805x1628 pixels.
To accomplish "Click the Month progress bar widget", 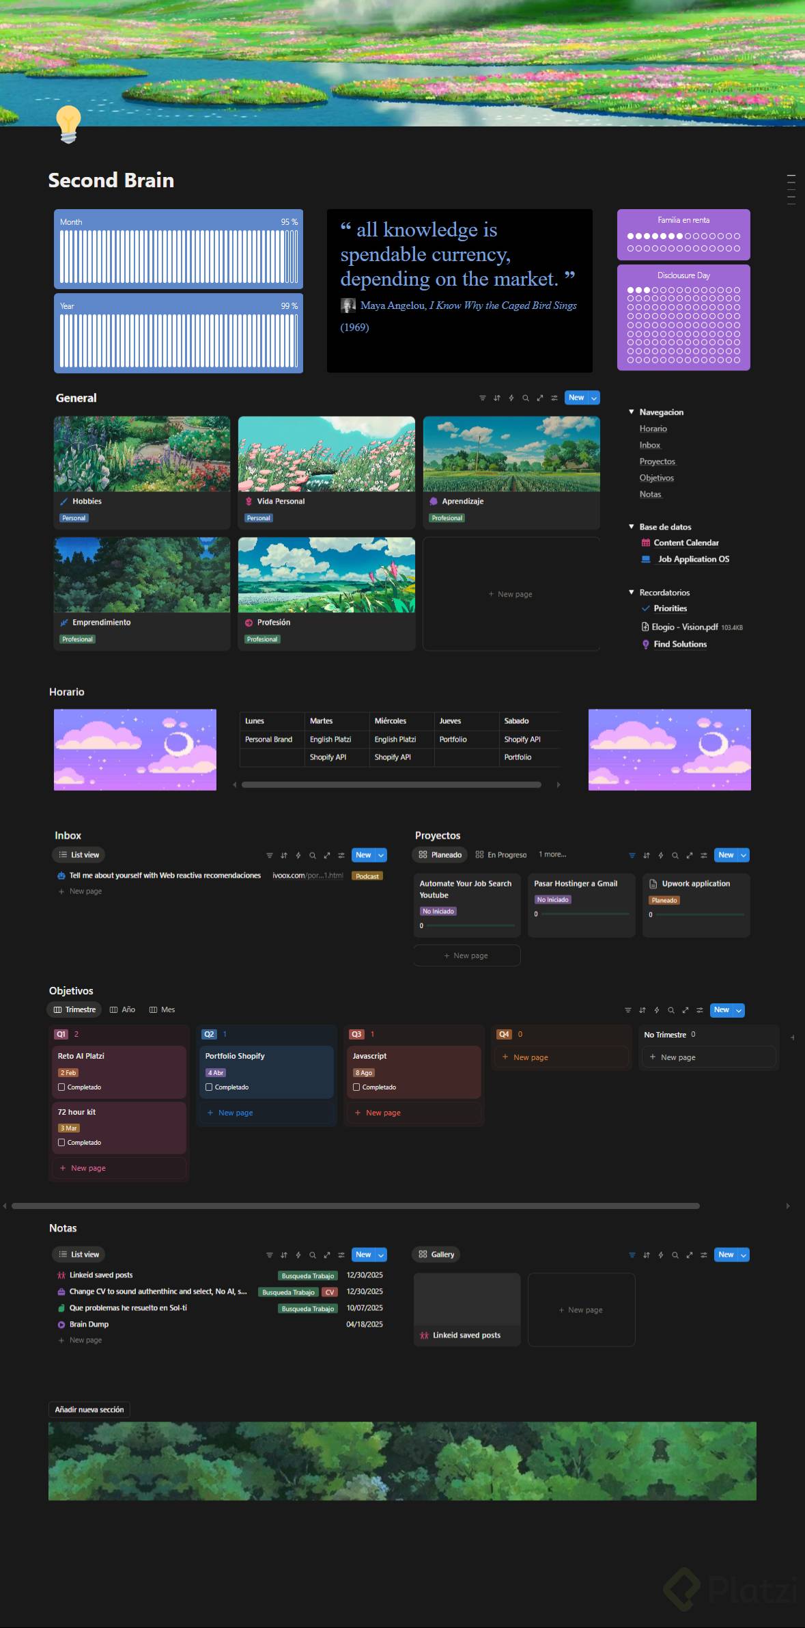I will [x=178, y=249].
